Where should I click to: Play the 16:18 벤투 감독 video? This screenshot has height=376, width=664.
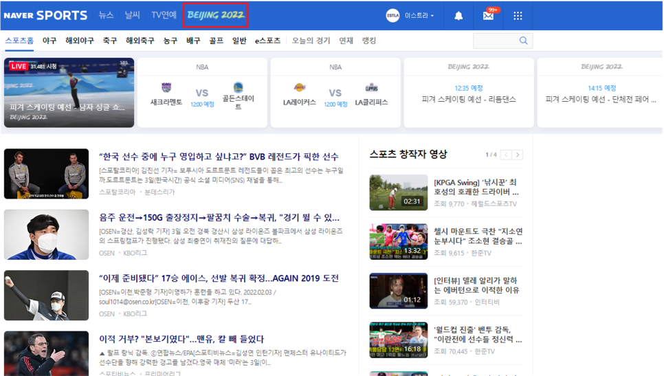(399, 340)
